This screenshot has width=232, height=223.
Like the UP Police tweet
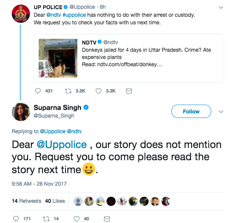(99, 91)
